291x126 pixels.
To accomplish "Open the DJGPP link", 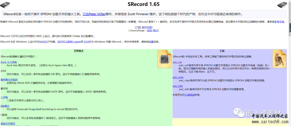I will [x=87, y=42].
